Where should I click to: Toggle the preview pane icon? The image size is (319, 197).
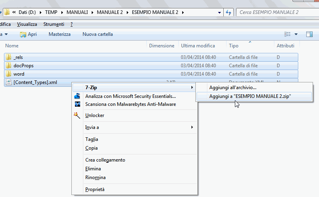coord(309,34)
